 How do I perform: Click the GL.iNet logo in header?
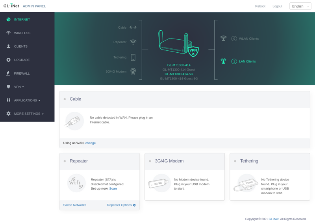pos(11,6)
